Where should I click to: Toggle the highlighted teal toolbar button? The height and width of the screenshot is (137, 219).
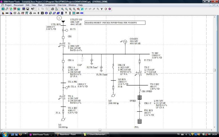point(82,9)
